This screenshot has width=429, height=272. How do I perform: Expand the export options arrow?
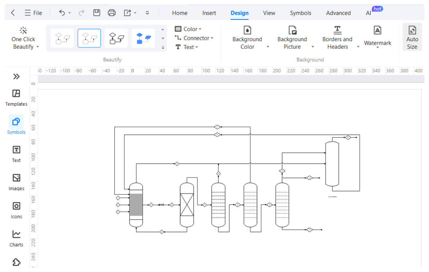[135, 13]
